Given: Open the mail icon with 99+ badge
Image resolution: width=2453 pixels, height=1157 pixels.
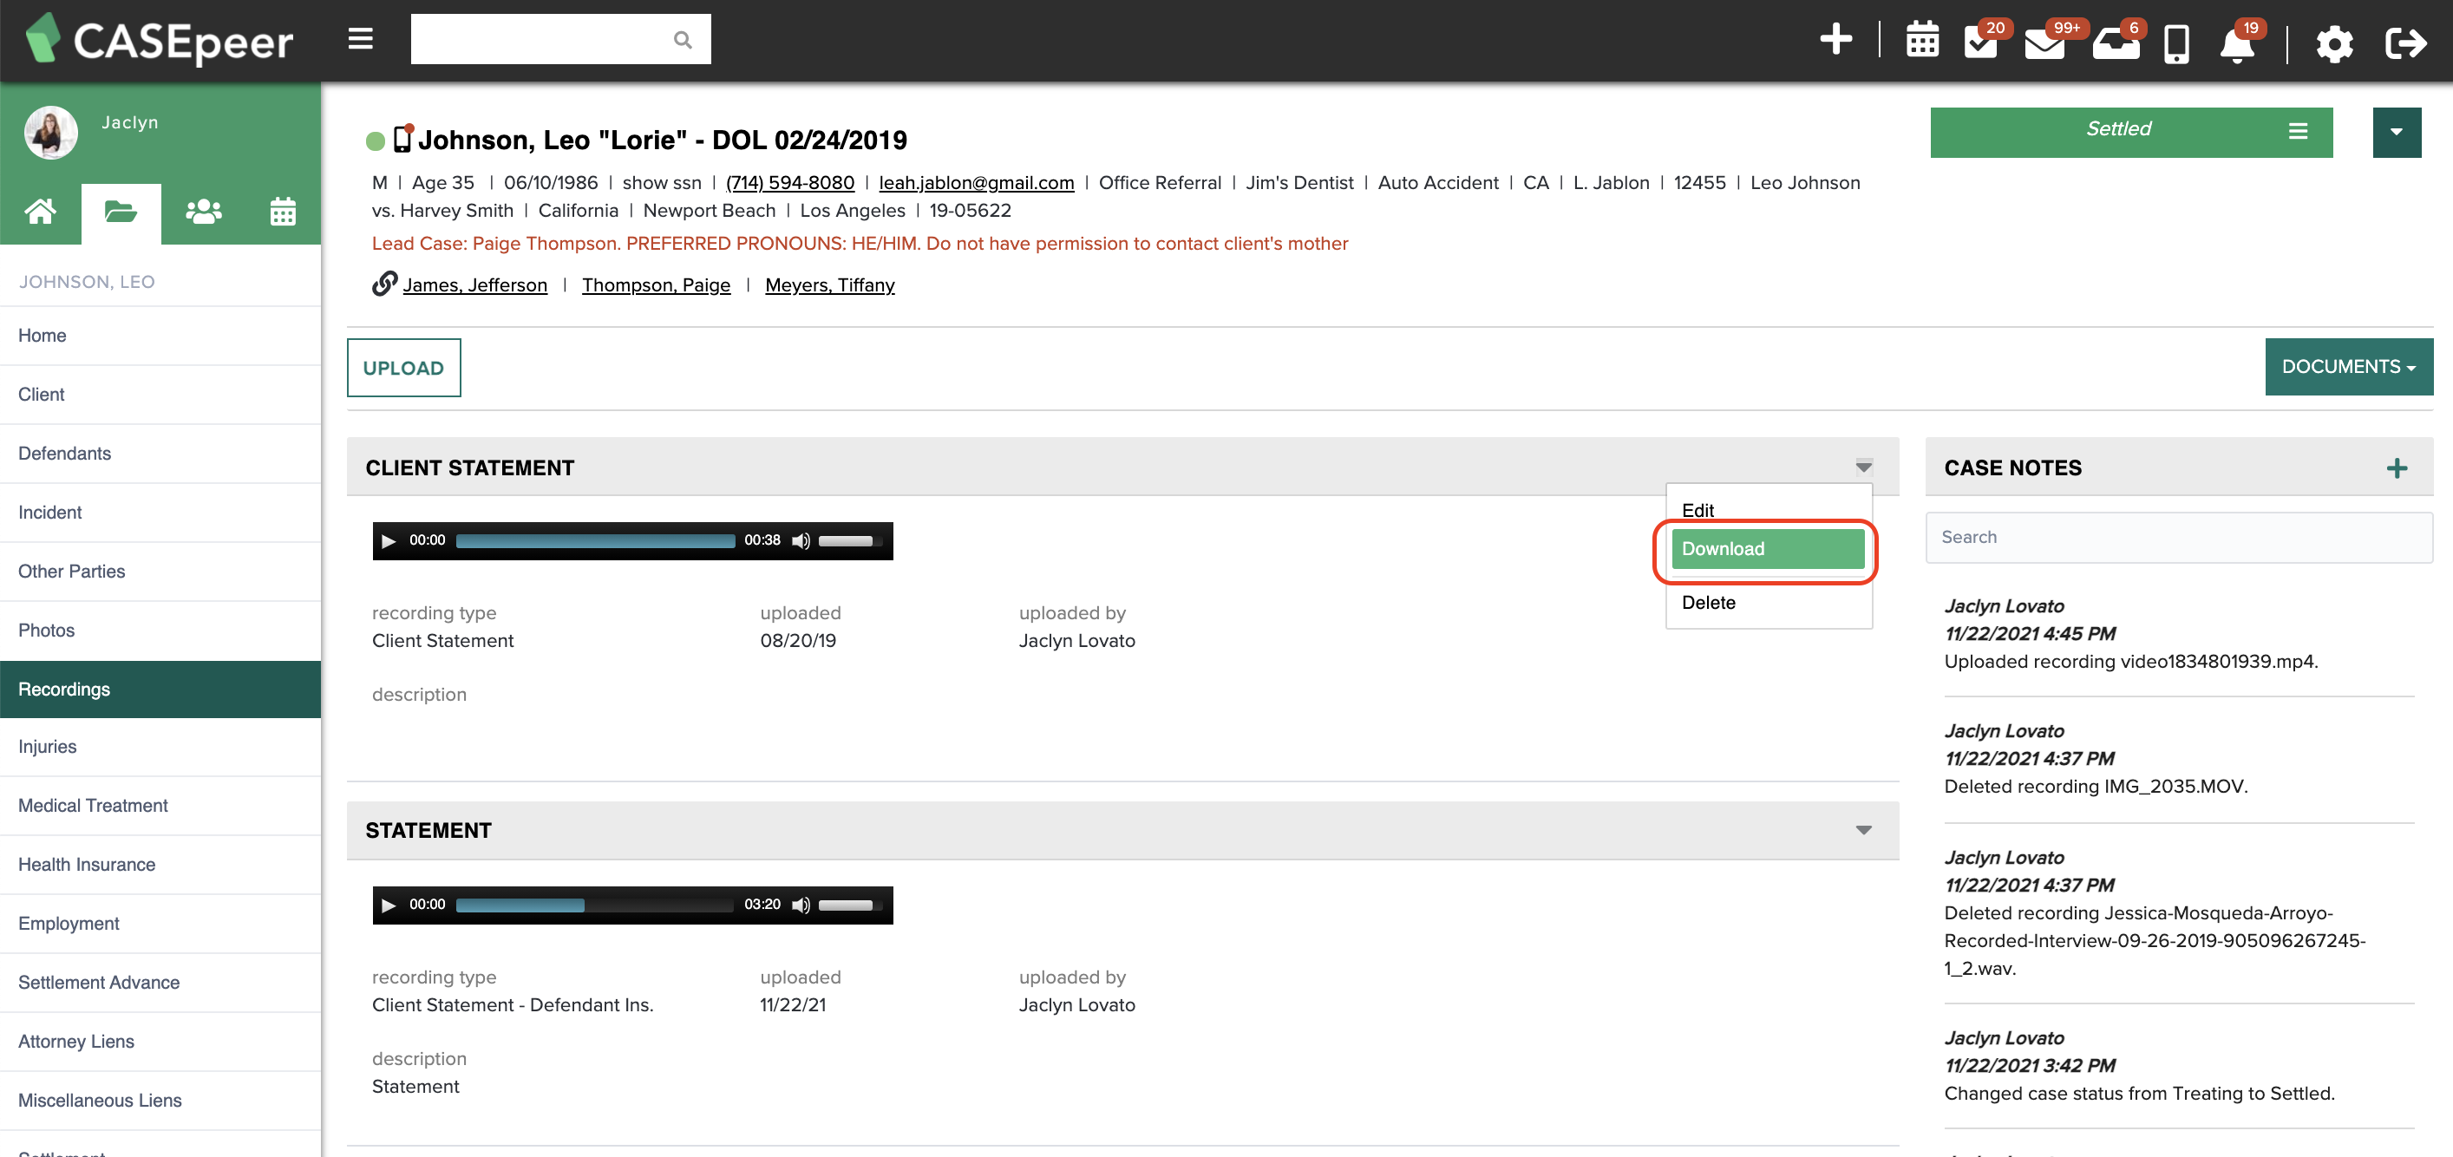Looking at the screenshot, I should click(x=2044, y=44).
